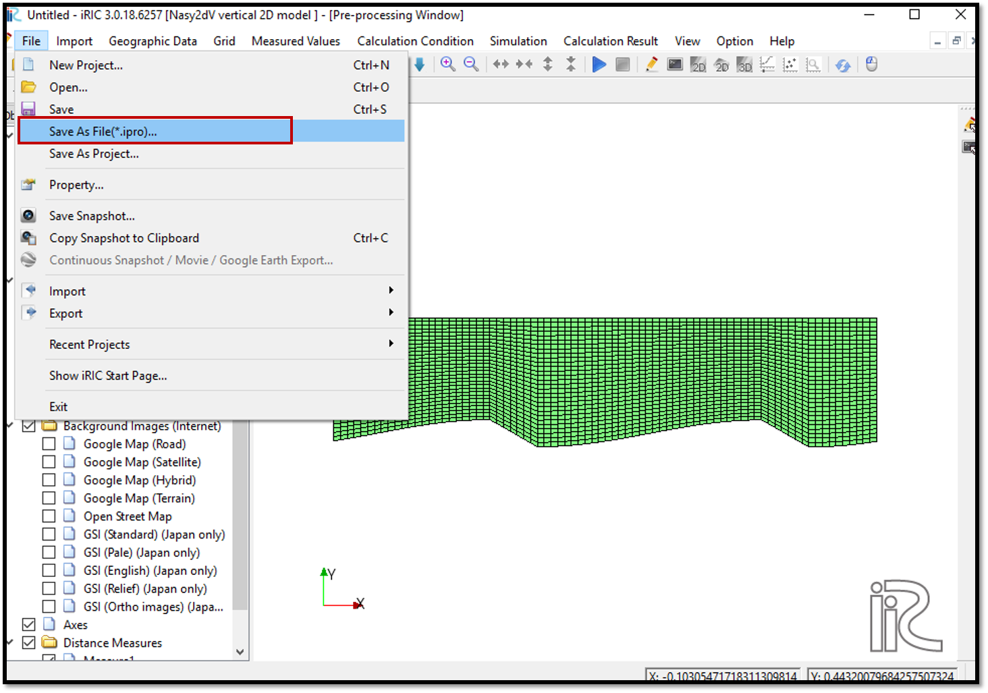Expand the Import submenu arrow
The height and width of the screenshot is (693, 988).
pyautogui.click(x=391, y=290)
